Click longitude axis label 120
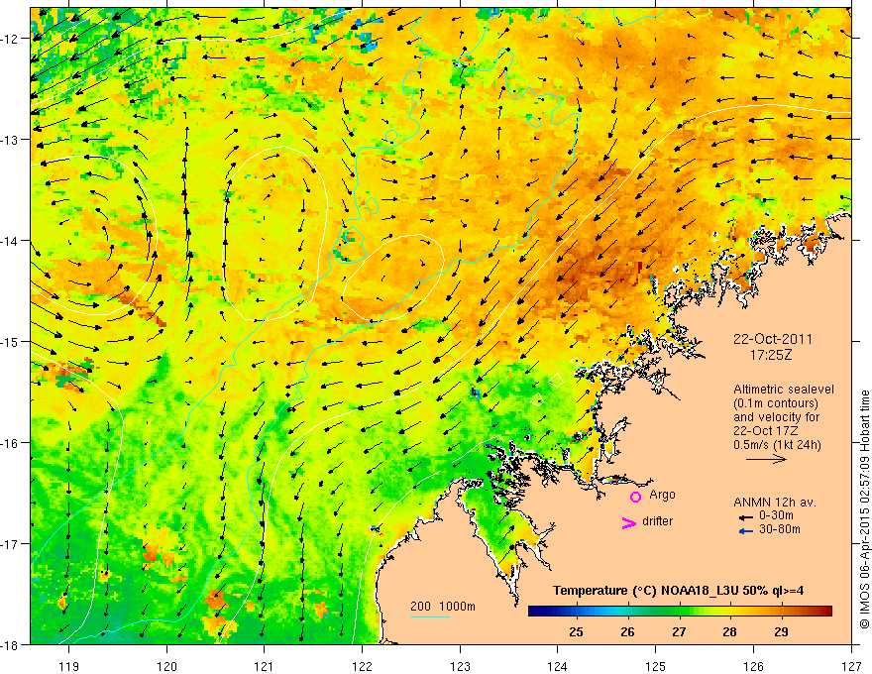The image size is (872, 674). coord(166,666)
